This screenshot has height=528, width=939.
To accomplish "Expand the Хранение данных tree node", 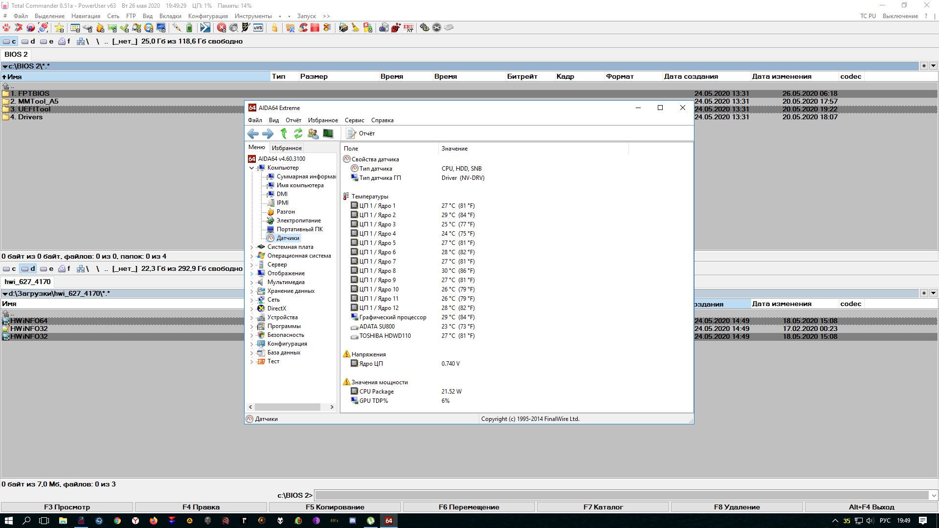I will click(252, 291).
